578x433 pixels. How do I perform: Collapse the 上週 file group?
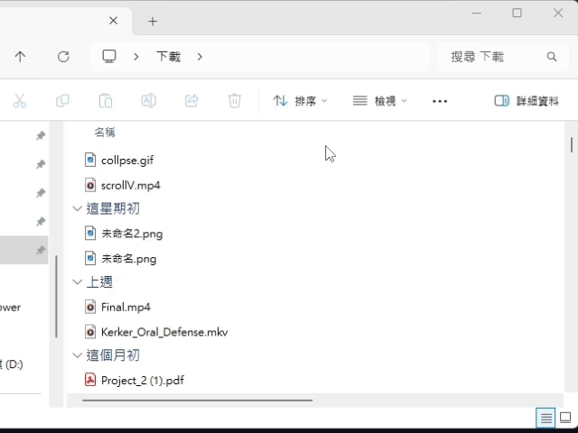tap(78, 282)
